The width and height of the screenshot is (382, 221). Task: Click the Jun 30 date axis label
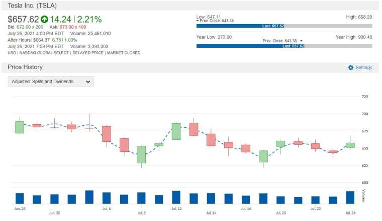[54, 213]
